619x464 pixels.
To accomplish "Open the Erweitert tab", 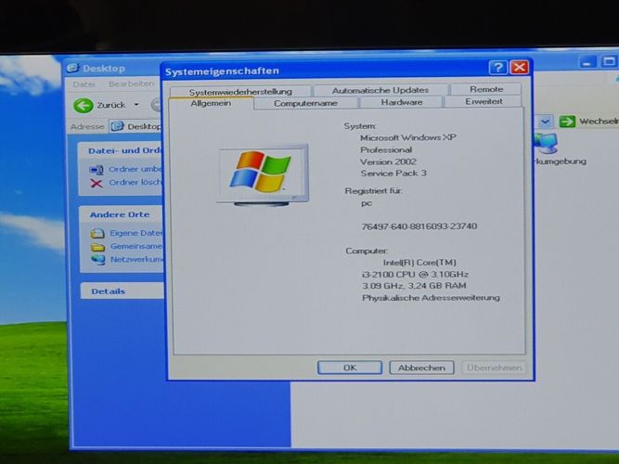I will pos(484,101).
